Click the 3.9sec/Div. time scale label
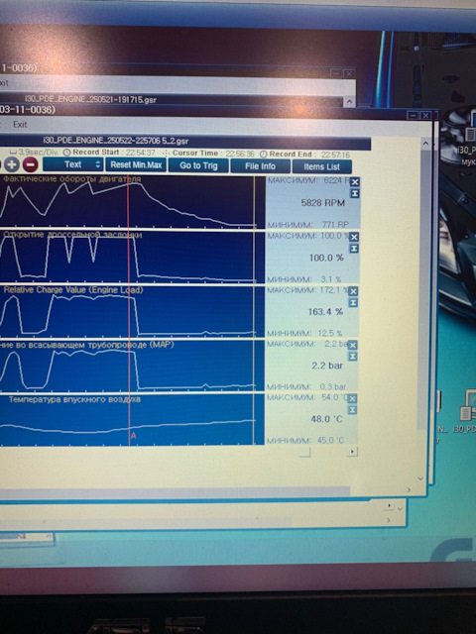Image resolution: width=476 pixels, height=634 pixels. 38,152
